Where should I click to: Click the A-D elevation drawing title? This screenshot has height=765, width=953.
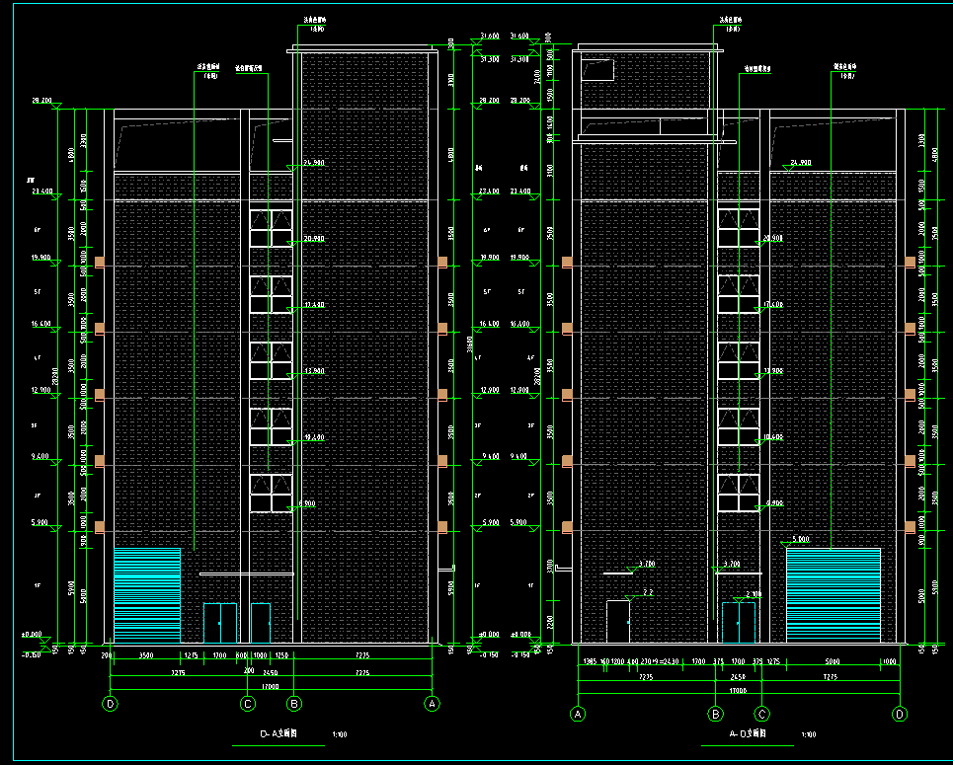[x=749, y=734]
